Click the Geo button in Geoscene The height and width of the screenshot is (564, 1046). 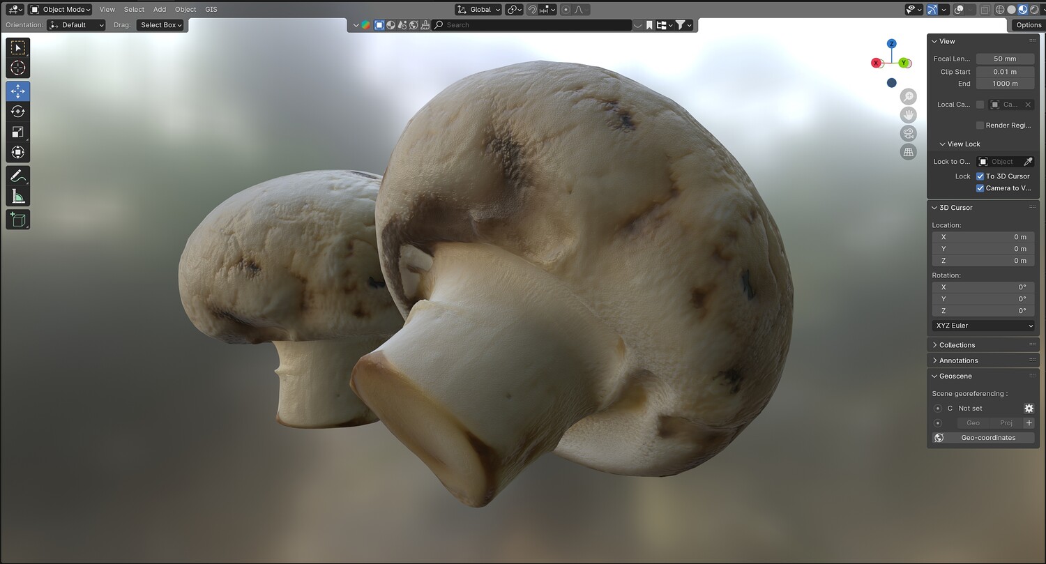(x=973, y=423)
